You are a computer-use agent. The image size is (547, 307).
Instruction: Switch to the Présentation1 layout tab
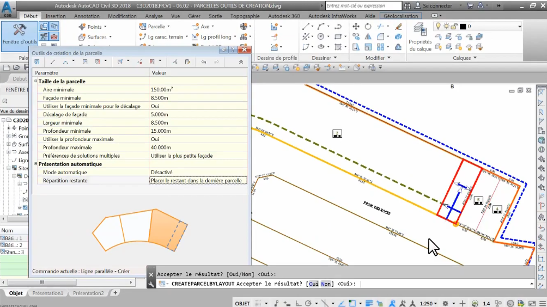(x=48, y=293)
